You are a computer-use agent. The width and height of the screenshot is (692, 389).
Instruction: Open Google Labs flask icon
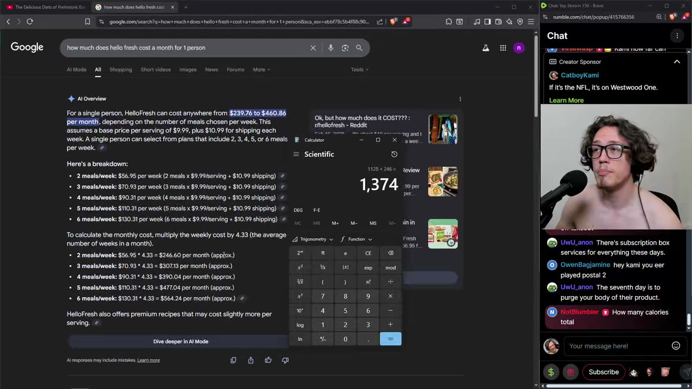pyautogui.click(x=485, y=48)
